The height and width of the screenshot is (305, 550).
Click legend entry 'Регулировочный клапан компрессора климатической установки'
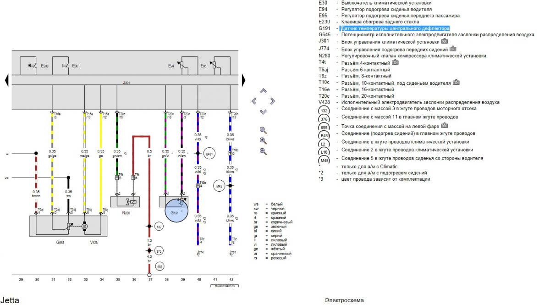[413, 56]
